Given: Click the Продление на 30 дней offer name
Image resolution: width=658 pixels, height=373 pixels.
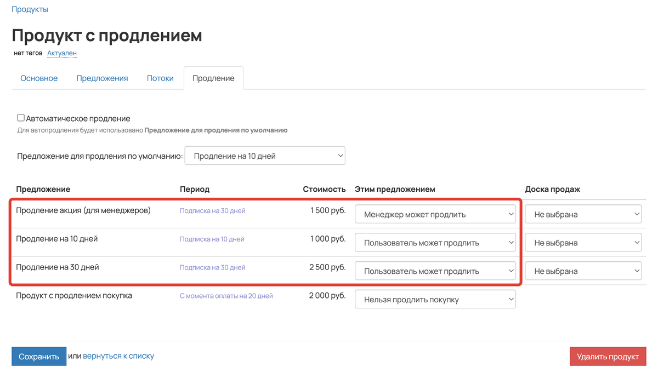Looking at the screenshot, I should click(x=58, y=267).
